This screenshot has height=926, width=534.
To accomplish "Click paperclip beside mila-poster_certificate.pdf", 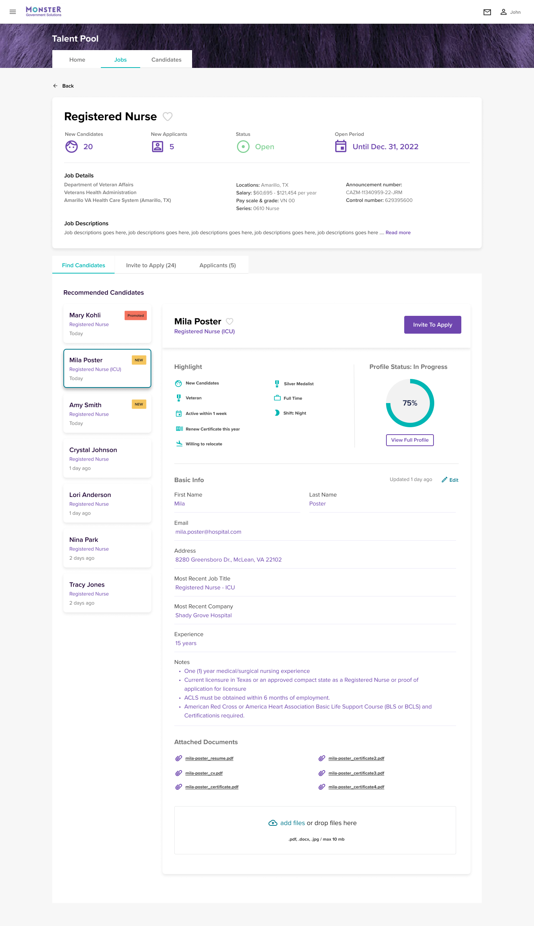I will [179, 787].
